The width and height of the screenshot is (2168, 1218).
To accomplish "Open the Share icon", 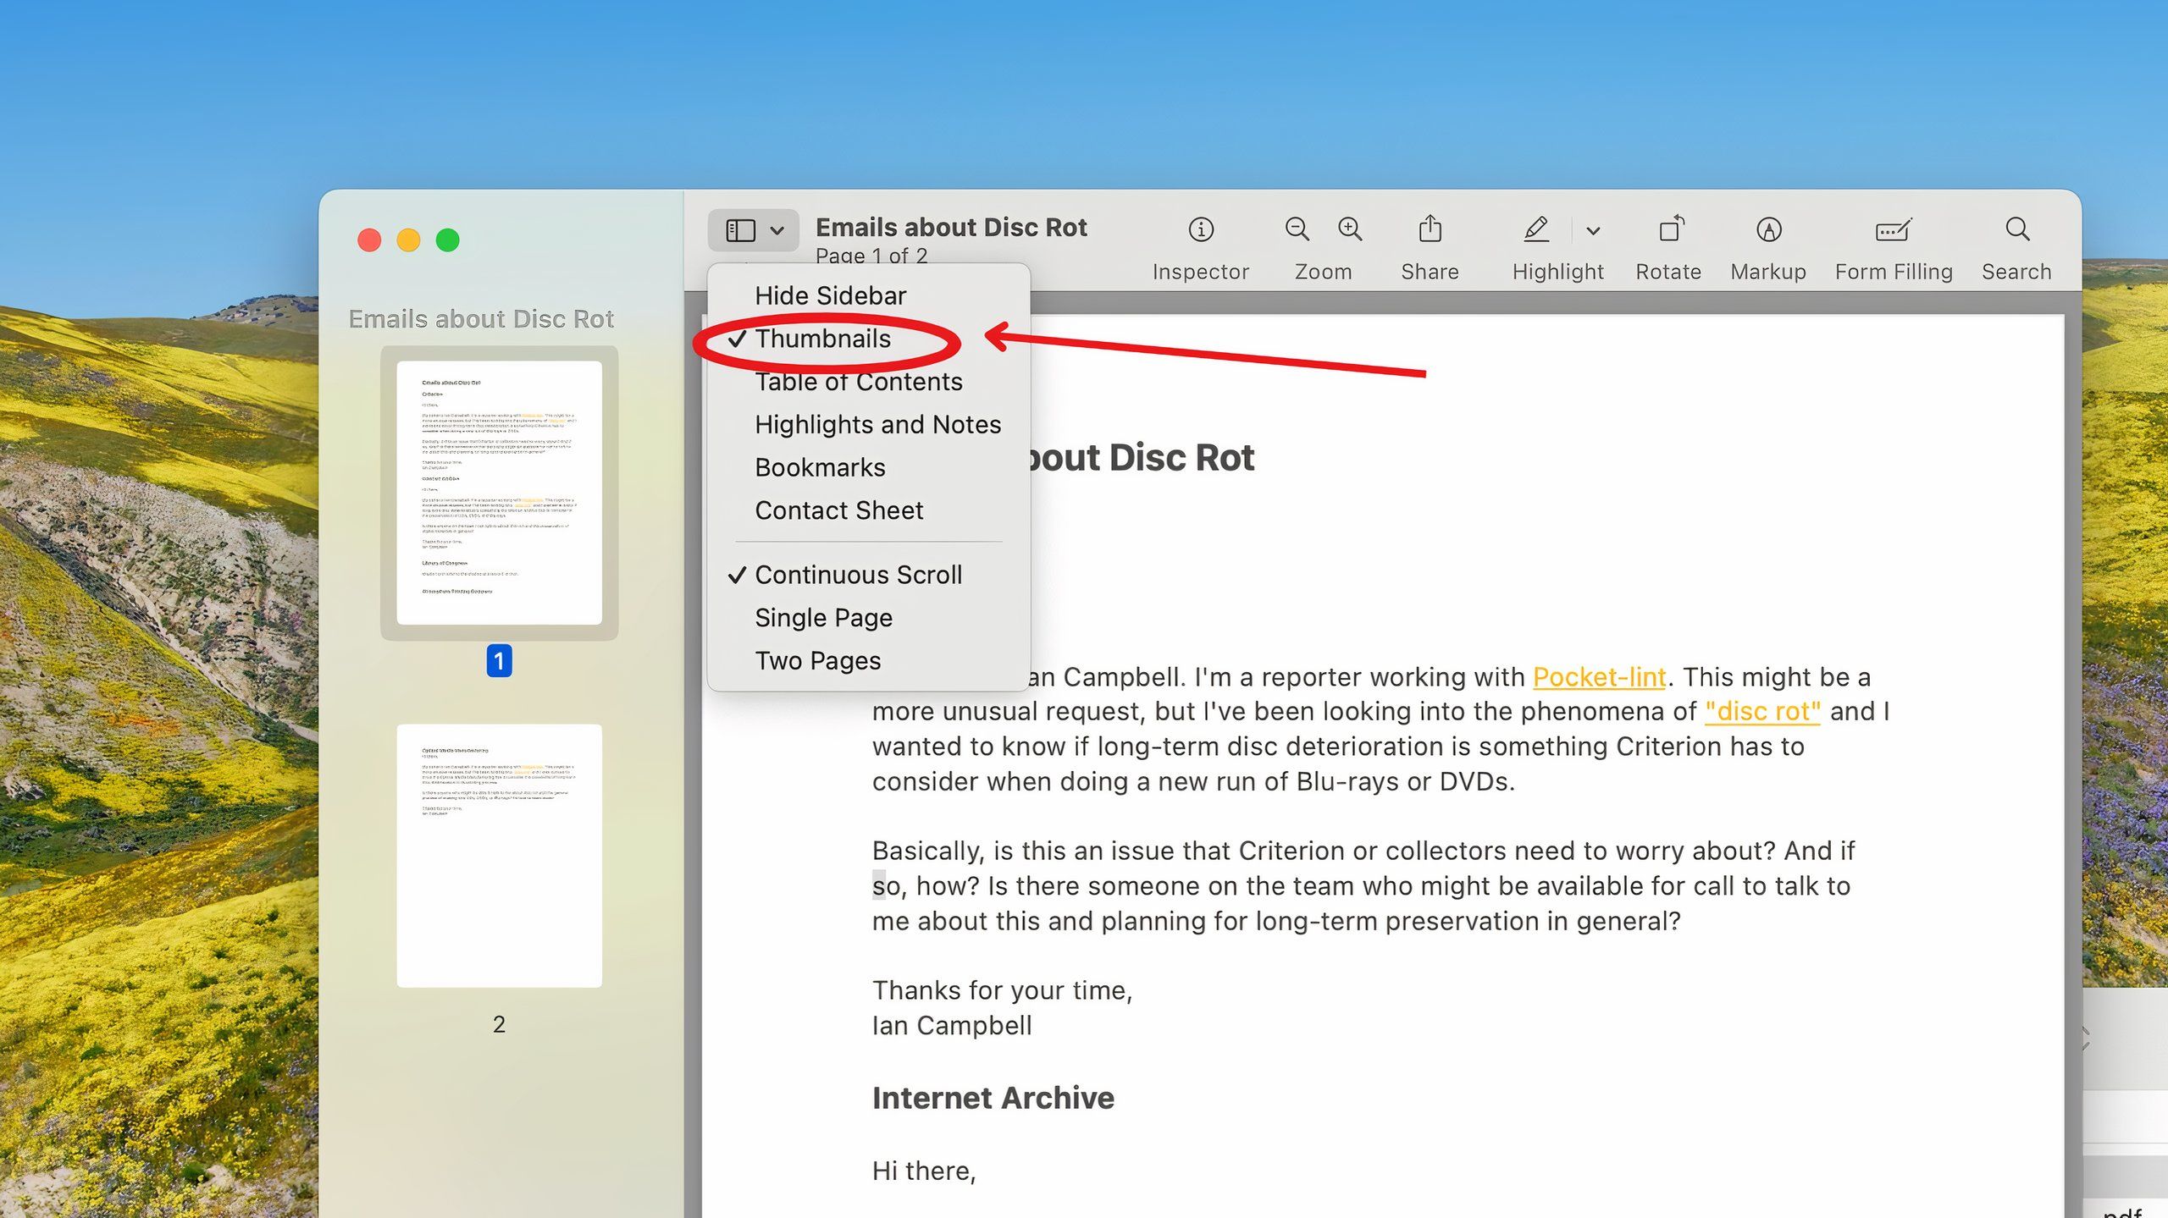I will point(1430,229).
